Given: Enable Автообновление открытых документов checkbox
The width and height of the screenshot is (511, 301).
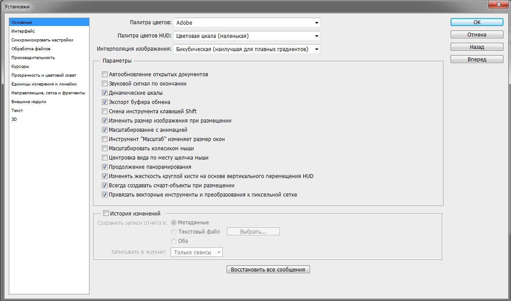Looking at the screenshot, I should [x=105, y=74].
